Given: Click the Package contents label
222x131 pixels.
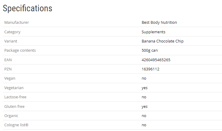Looking at the screenshot, I should coord(20,50).
